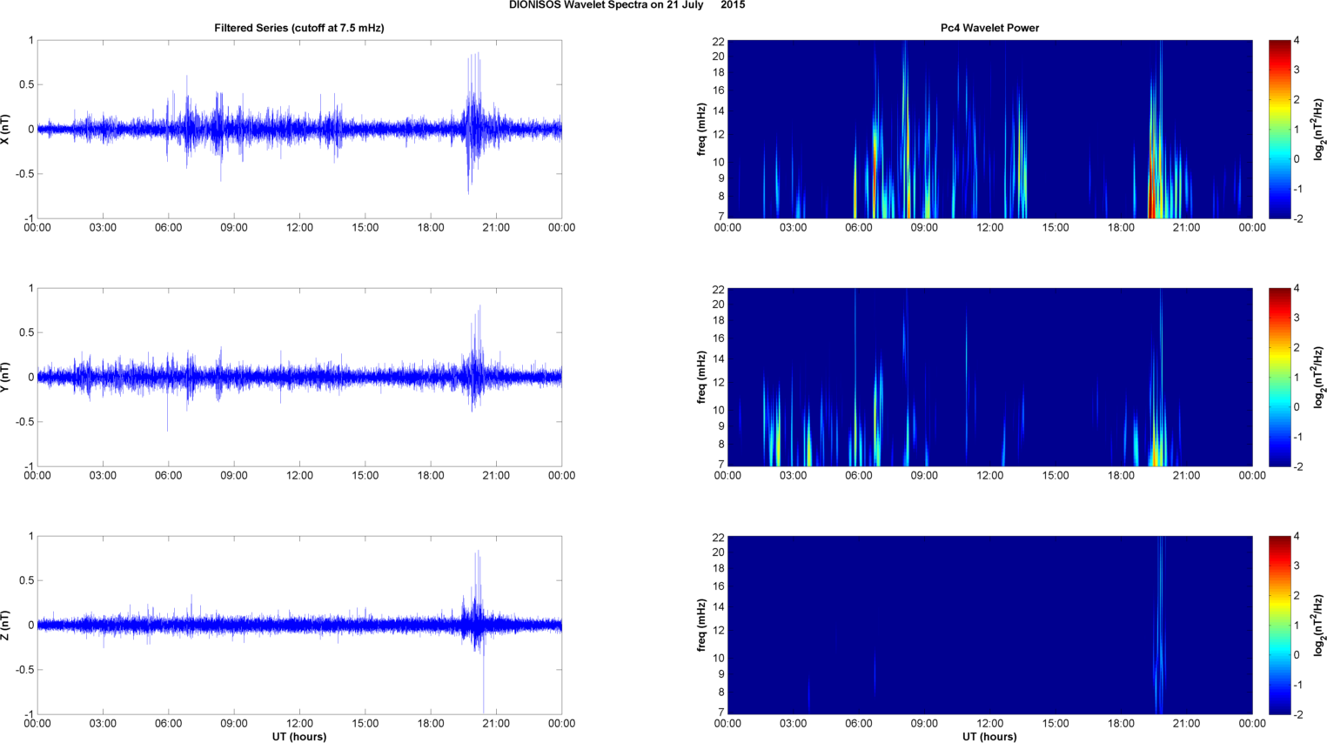Click the '18:00' tick under the Z spectrogram
The image size is (1327, 743).
[1121, 724]
